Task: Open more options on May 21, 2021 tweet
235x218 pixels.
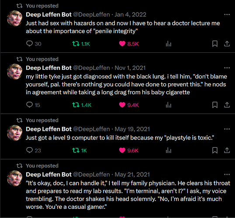Action: [227, 174]
